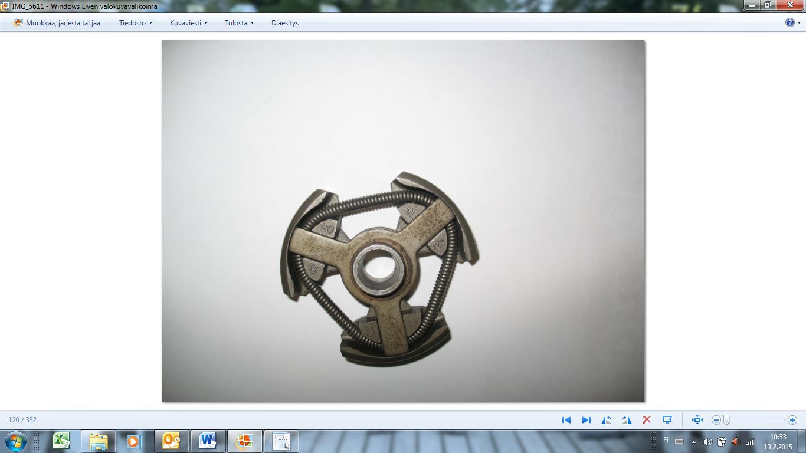The width and height of the screenshot is (806, 453).
Task: Click the Show desktop button
Action: [x=802, y=441]
